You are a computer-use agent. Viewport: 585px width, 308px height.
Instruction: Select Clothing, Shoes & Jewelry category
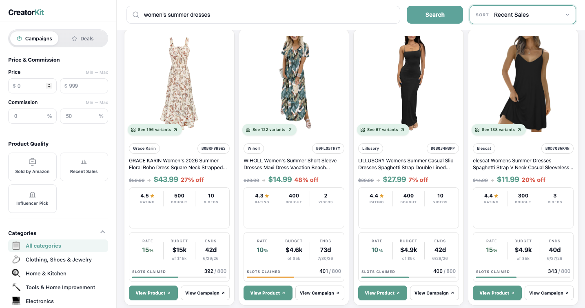58,259
